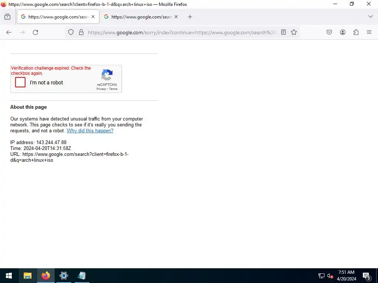Open Why did this happen link
This screenshot has height=283, width=378.
coord(90,131)
